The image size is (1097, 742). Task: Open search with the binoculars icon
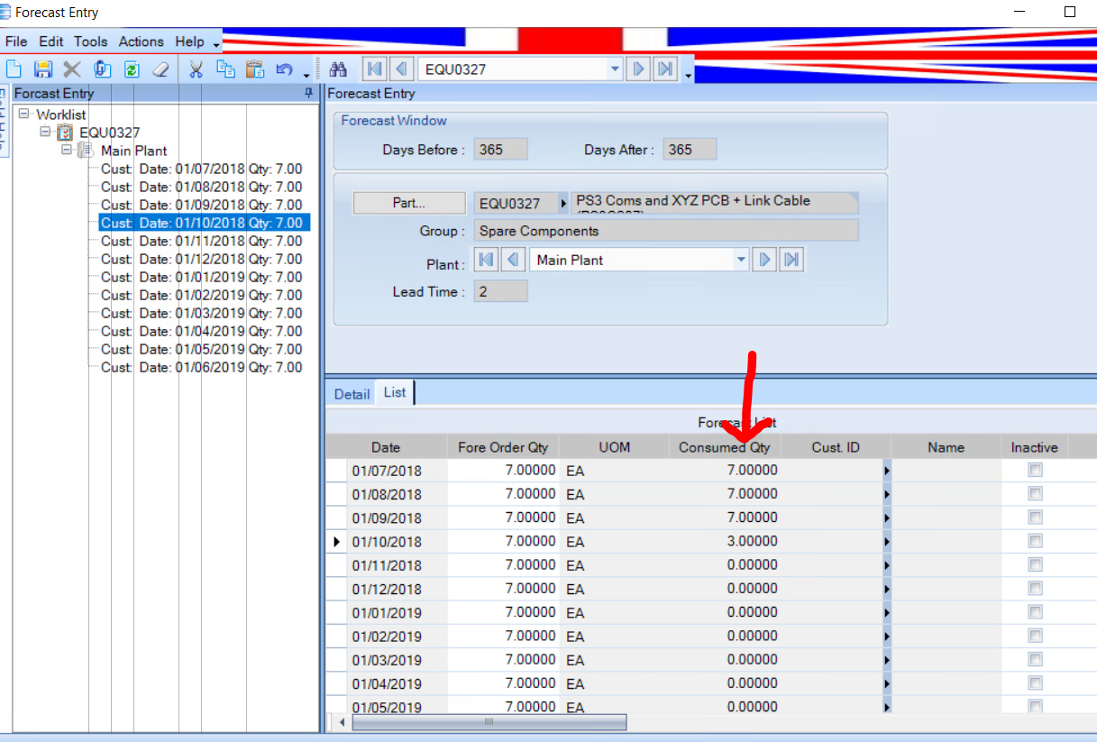point(339,69)
